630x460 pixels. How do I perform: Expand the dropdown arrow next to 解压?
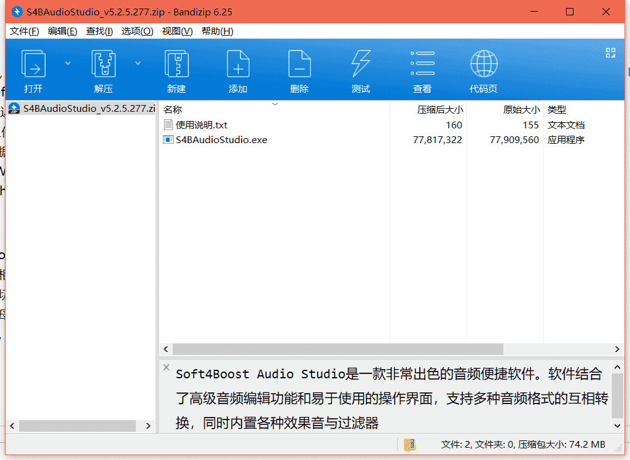click(138, 63)
